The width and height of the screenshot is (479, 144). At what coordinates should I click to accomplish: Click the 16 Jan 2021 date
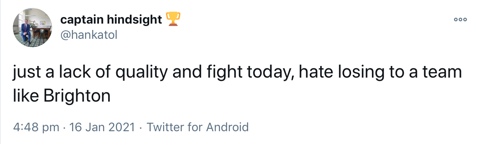click(102, 127)
